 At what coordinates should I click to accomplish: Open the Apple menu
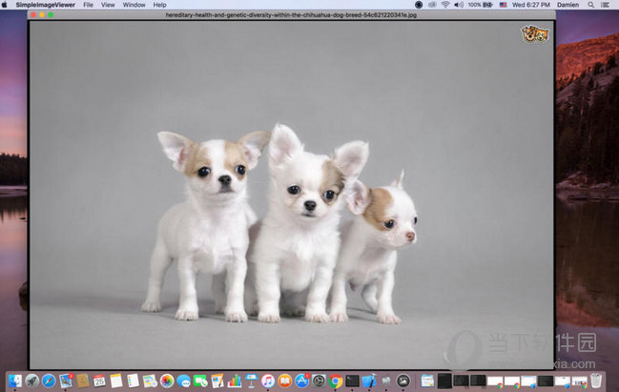pyautogui.click(x=5, y=5)
